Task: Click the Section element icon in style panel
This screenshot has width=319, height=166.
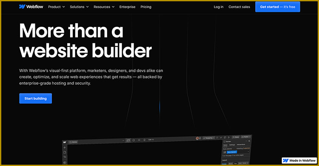Action: (225, 142)
